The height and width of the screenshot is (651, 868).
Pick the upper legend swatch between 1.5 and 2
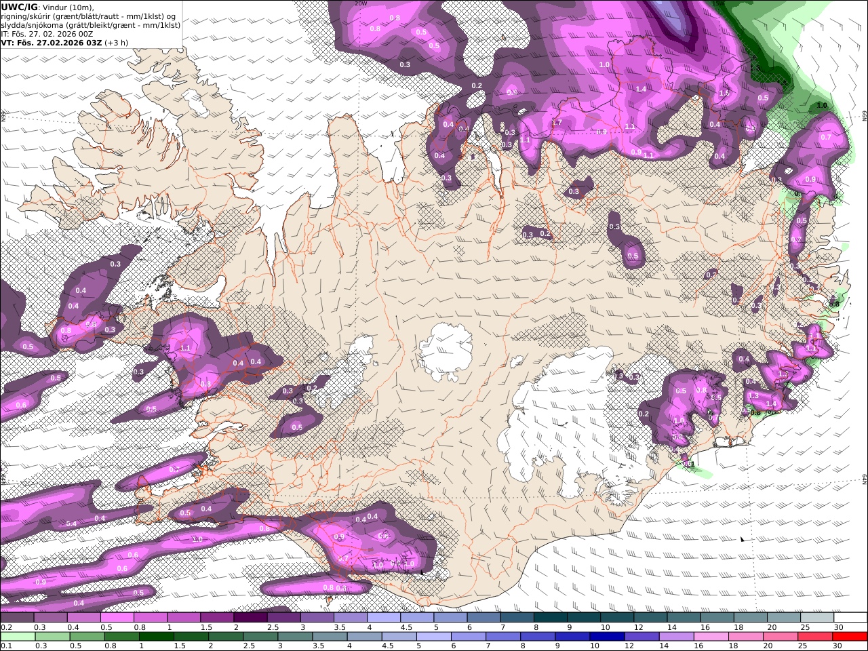click(217, 618)
